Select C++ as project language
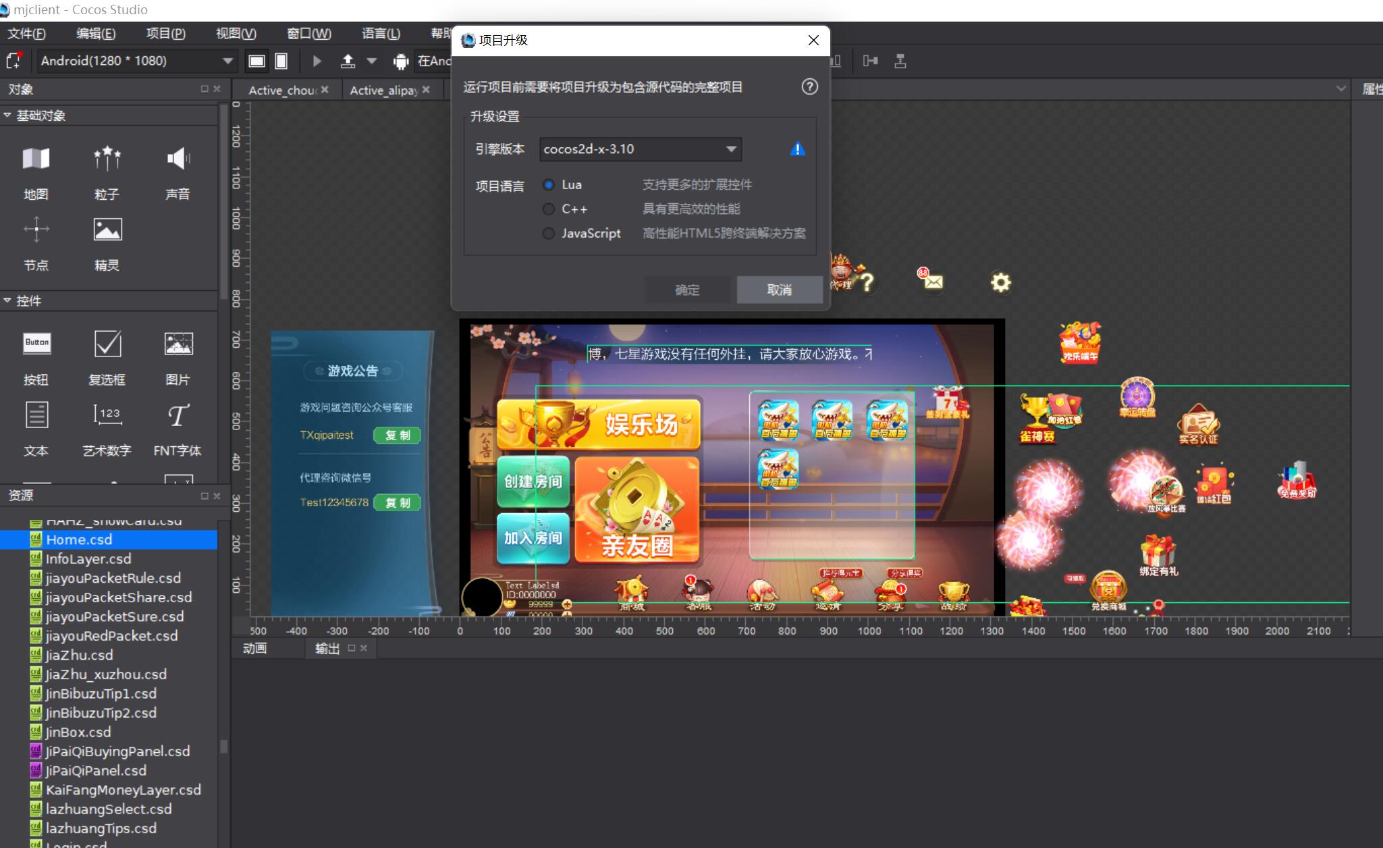This screenshot has height=848, width=1383. click(549, 209)
